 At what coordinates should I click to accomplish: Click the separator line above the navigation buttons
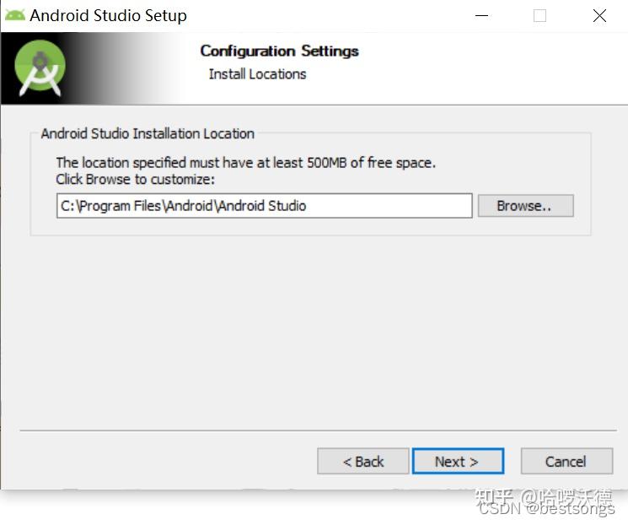(x=312, y=430)
